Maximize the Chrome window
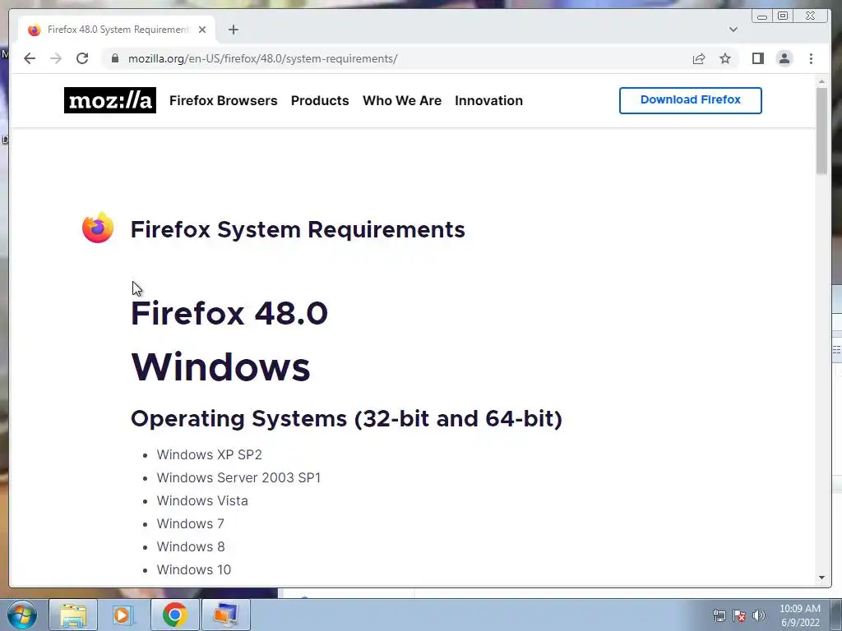The width and height of the screenshot is (842, 631). pos(783,16)
